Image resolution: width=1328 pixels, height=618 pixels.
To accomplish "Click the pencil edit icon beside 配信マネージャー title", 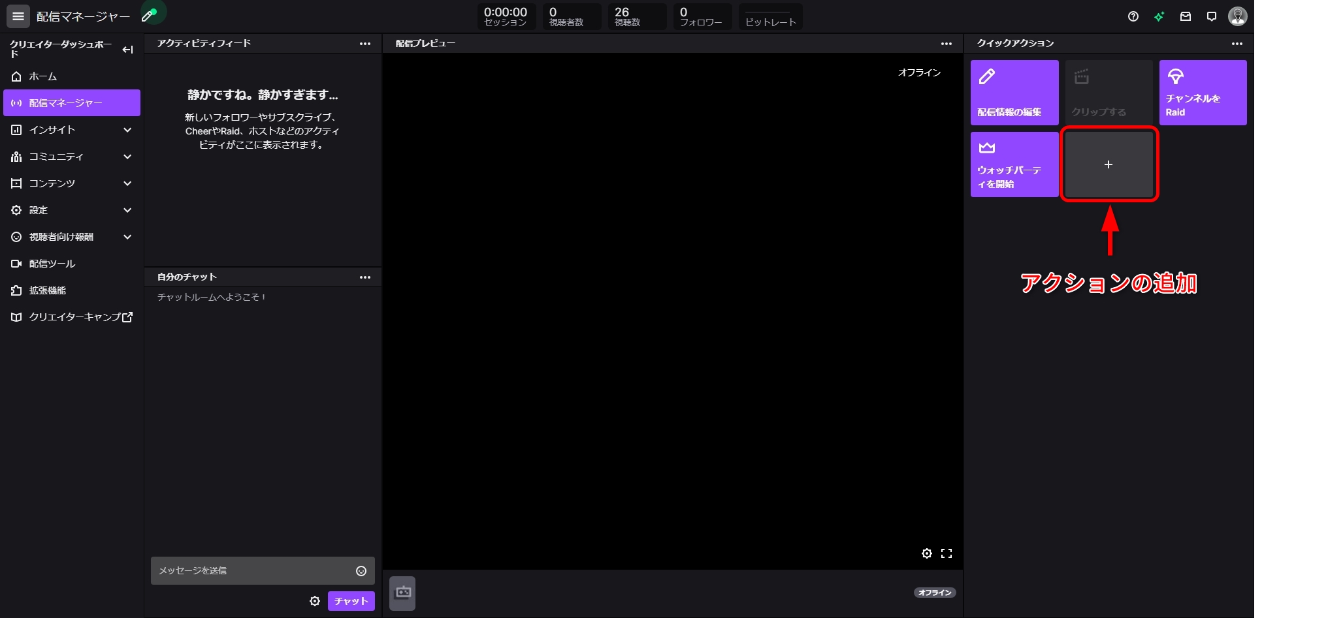I will point(149,16).
